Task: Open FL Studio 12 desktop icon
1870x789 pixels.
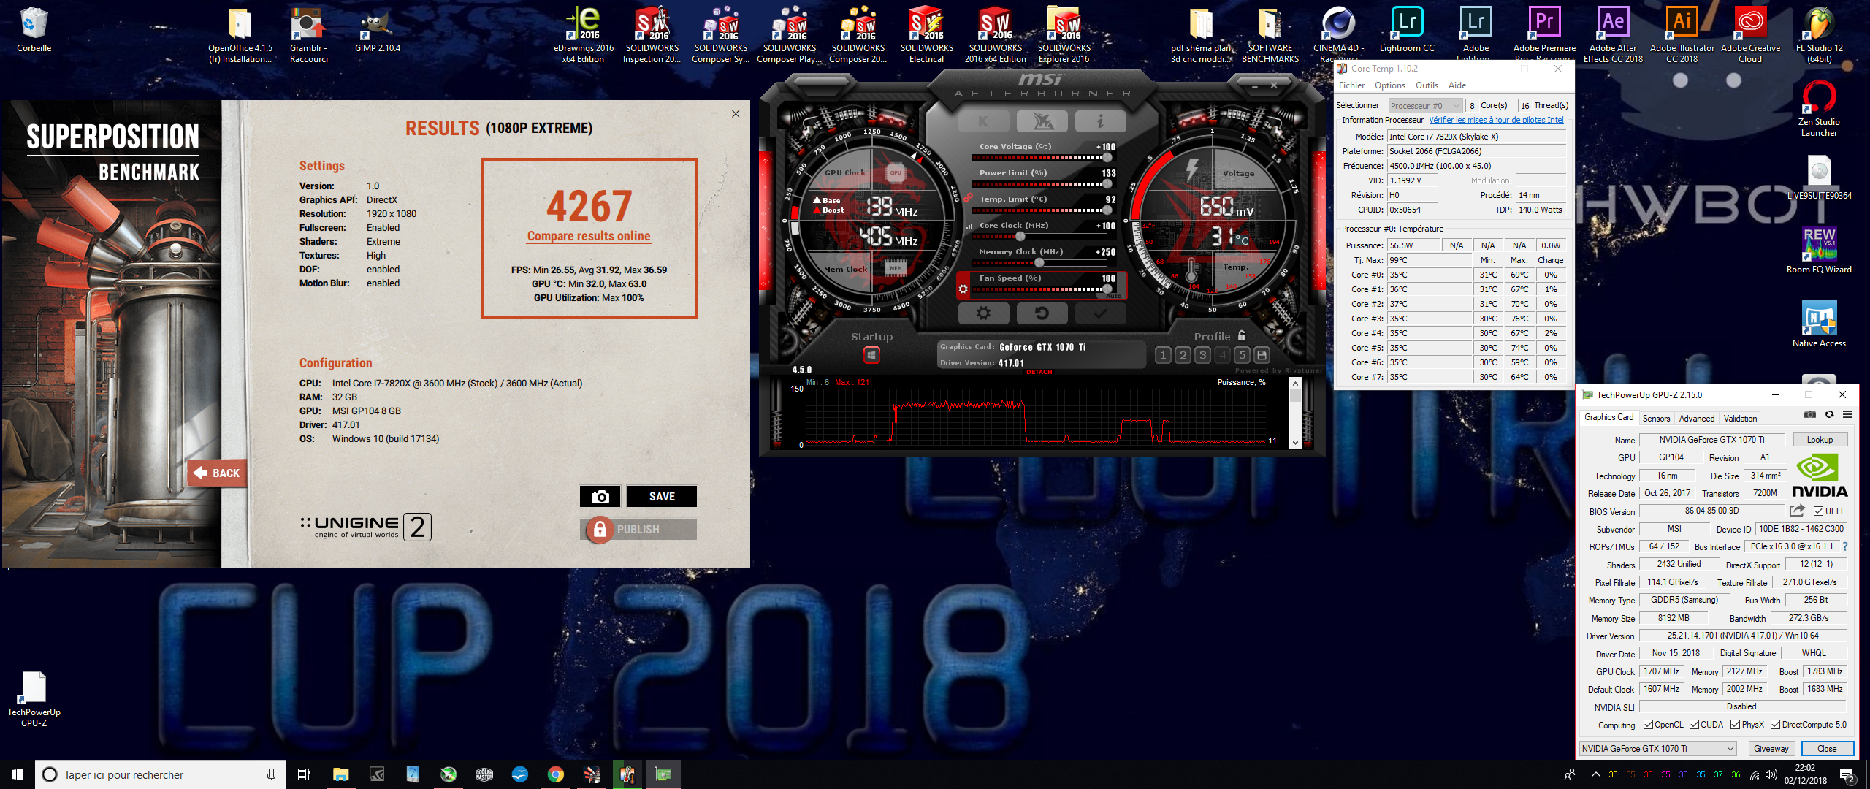Action: (1819, 35)
